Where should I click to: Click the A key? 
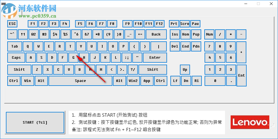tap(31, 58)
